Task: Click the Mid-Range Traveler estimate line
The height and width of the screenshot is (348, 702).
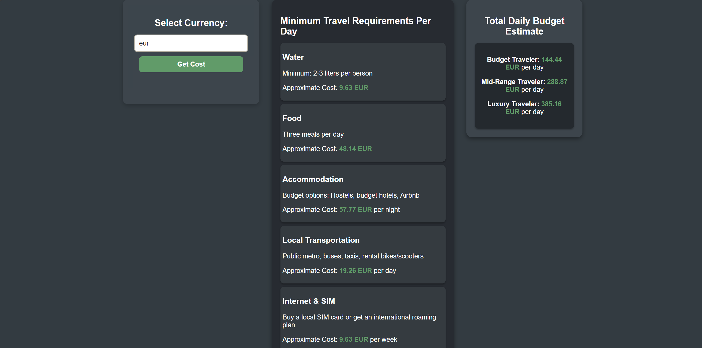Action: (524, 85)
